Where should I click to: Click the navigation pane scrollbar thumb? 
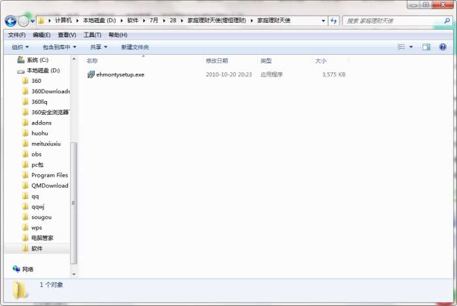click(x=74, y=203)
